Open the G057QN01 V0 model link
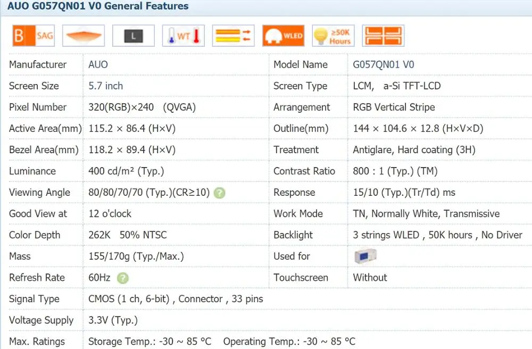 (x=384, y=64)
